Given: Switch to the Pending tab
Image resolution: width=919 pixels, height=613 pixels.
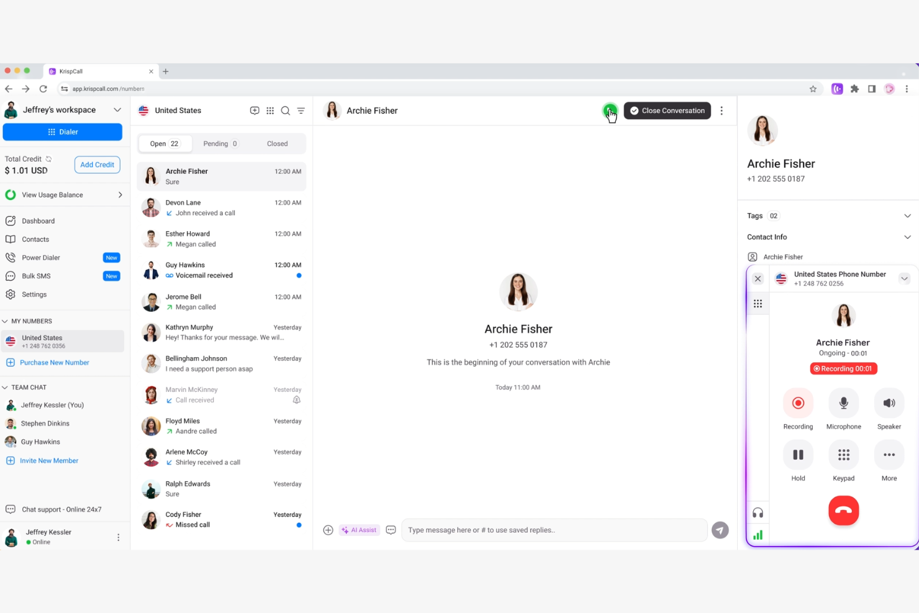Looking at the screenshot, I should coord(220,143).
